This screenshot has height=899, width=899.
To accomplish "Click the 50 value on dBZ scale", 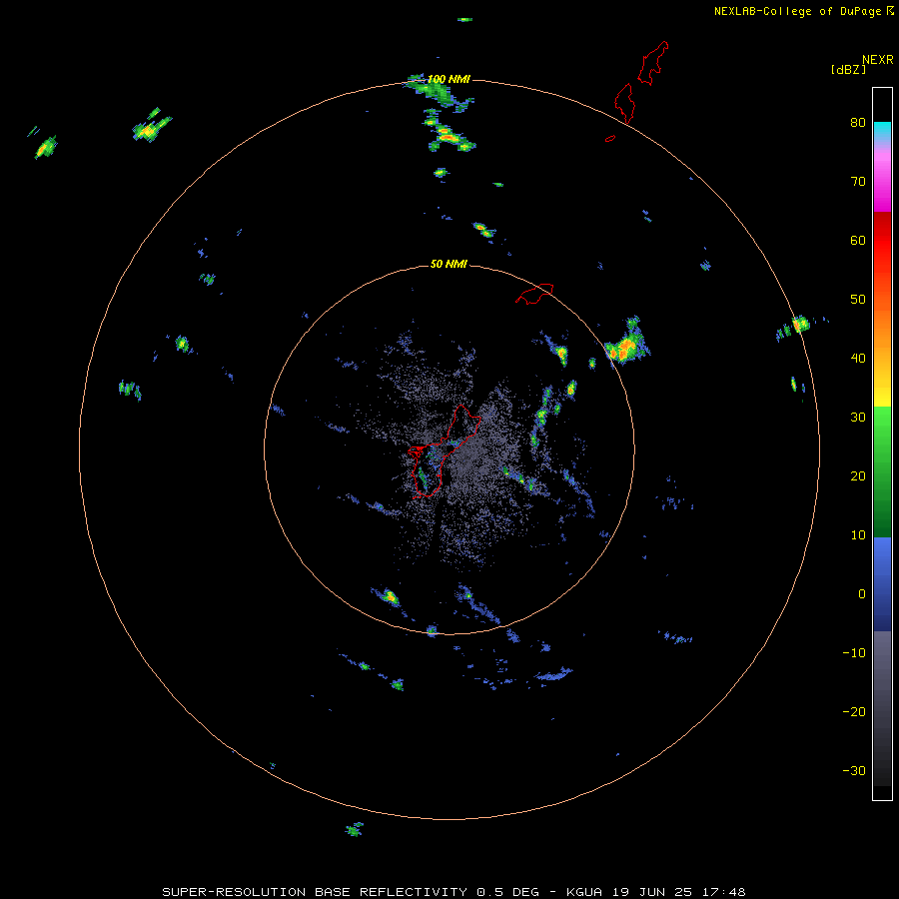I will pyautogui.click(x=858, y=300).
